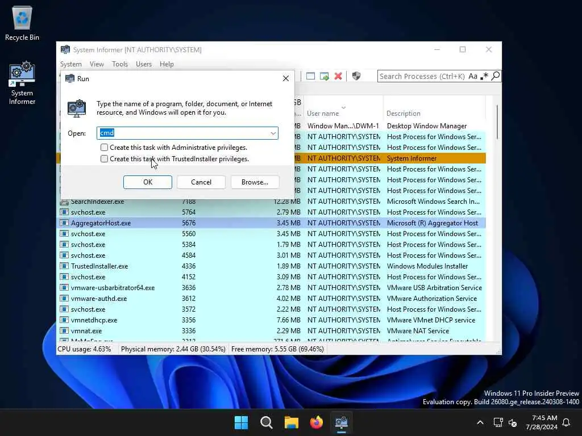The image size is (582, 436).
Task: Close the Run dialog
Action: [x=285, y=78]
